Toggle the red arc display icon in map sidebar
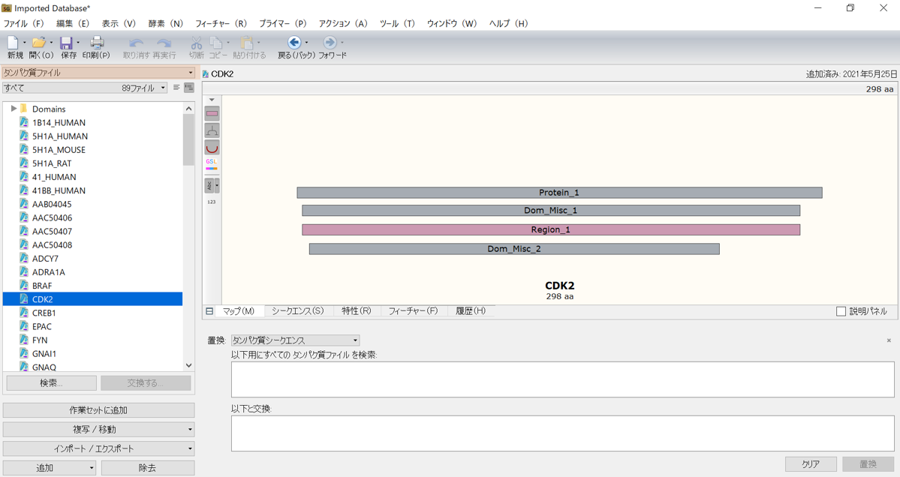The image size is (900, 477). pos(212,147)
